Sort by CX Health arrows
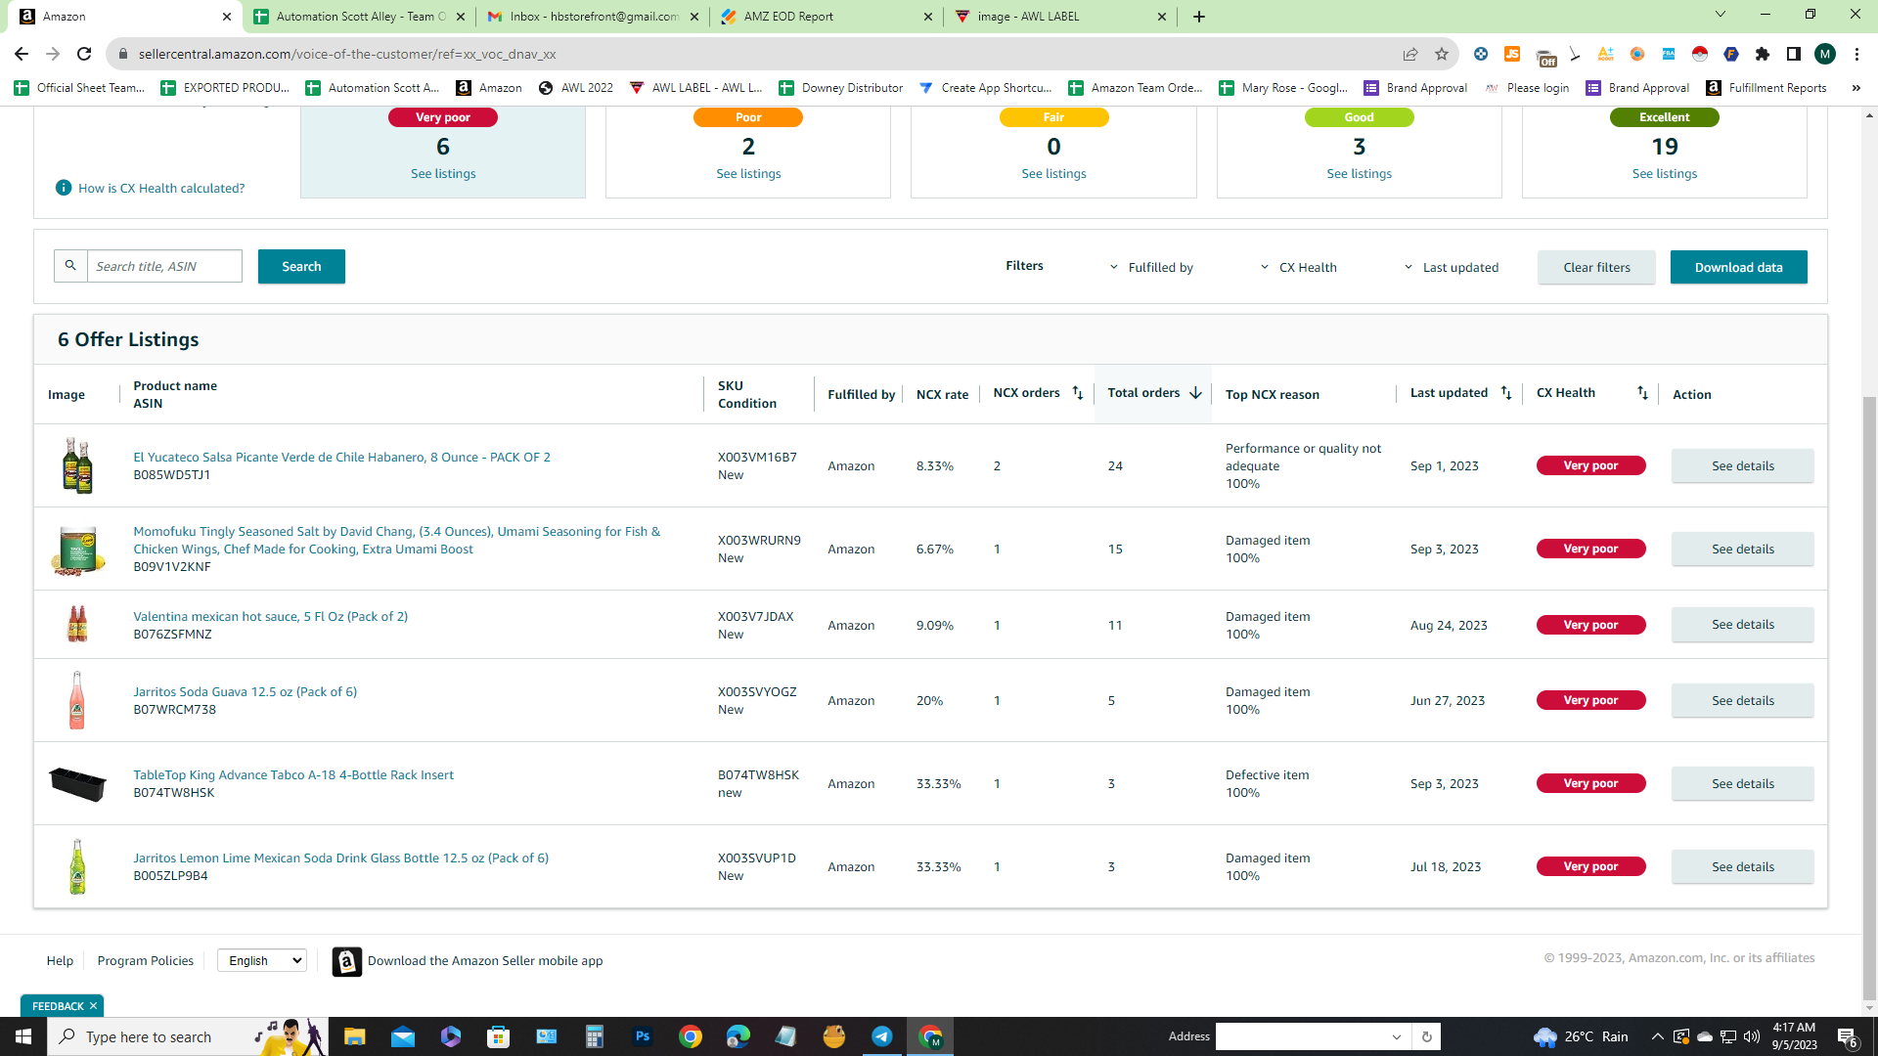Image resolution: width=1878 pixels, height=1056 pixels. click(1642, 393)
